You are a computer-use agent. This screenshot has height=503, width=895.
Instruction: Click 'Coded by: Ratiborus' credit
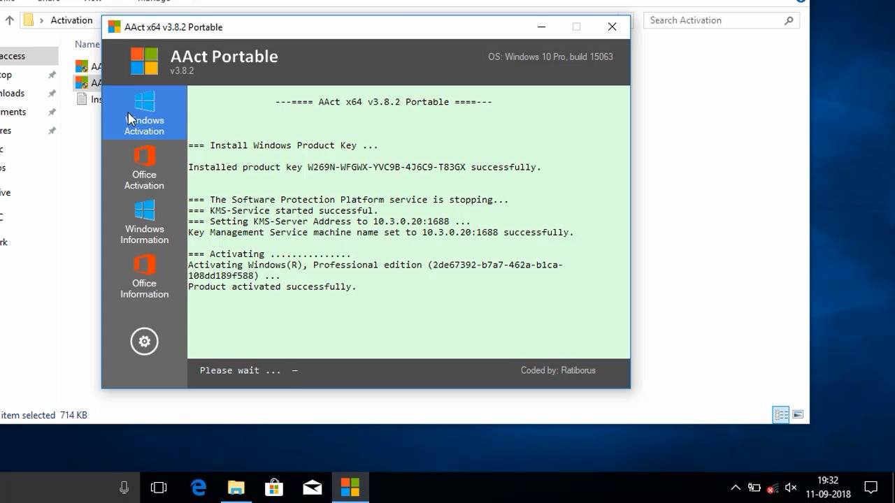(x=558, y=370)
